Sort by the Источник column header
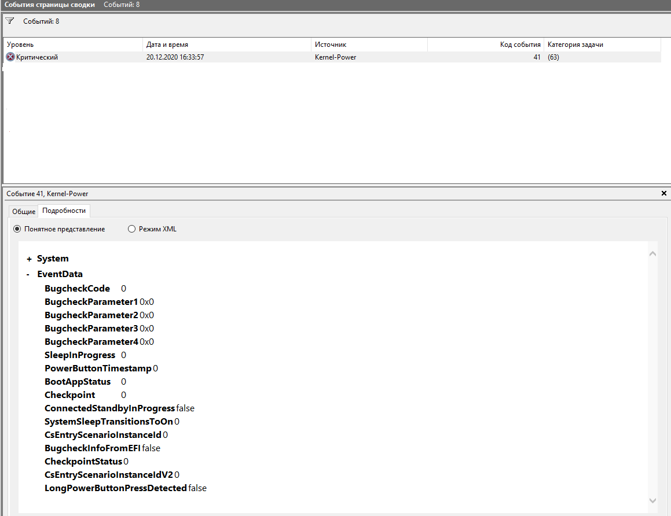671x516 pixels. [x=369, y=45]
